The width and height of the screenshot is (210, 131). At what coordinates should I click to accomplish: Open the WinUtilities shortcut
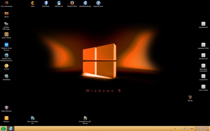tap(6, 77)
